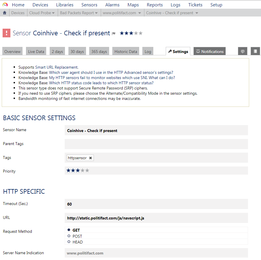Expand Coinhive - Check if present breadcrumb dropdown
261x260 pixels.
(x=197, y=13)
